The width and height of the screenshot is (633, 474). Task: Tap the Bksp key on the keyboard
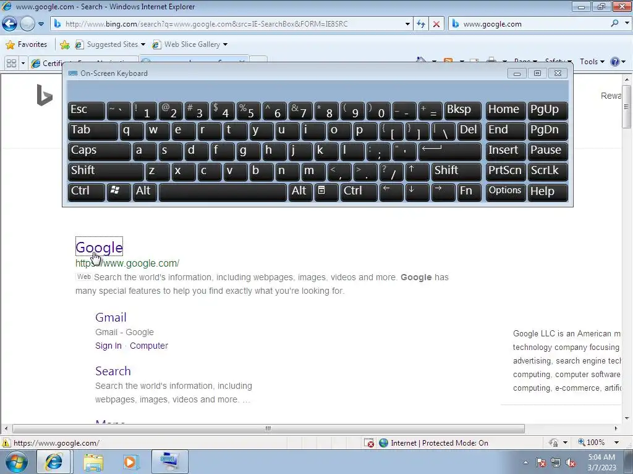click(x=462, y=110)
